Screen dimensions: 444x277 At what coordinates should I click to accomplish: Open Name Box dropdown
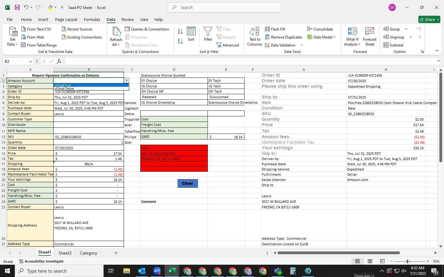pos(30,61)
